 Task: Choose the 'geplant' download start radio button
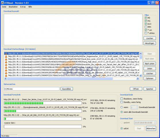(122, 122)
